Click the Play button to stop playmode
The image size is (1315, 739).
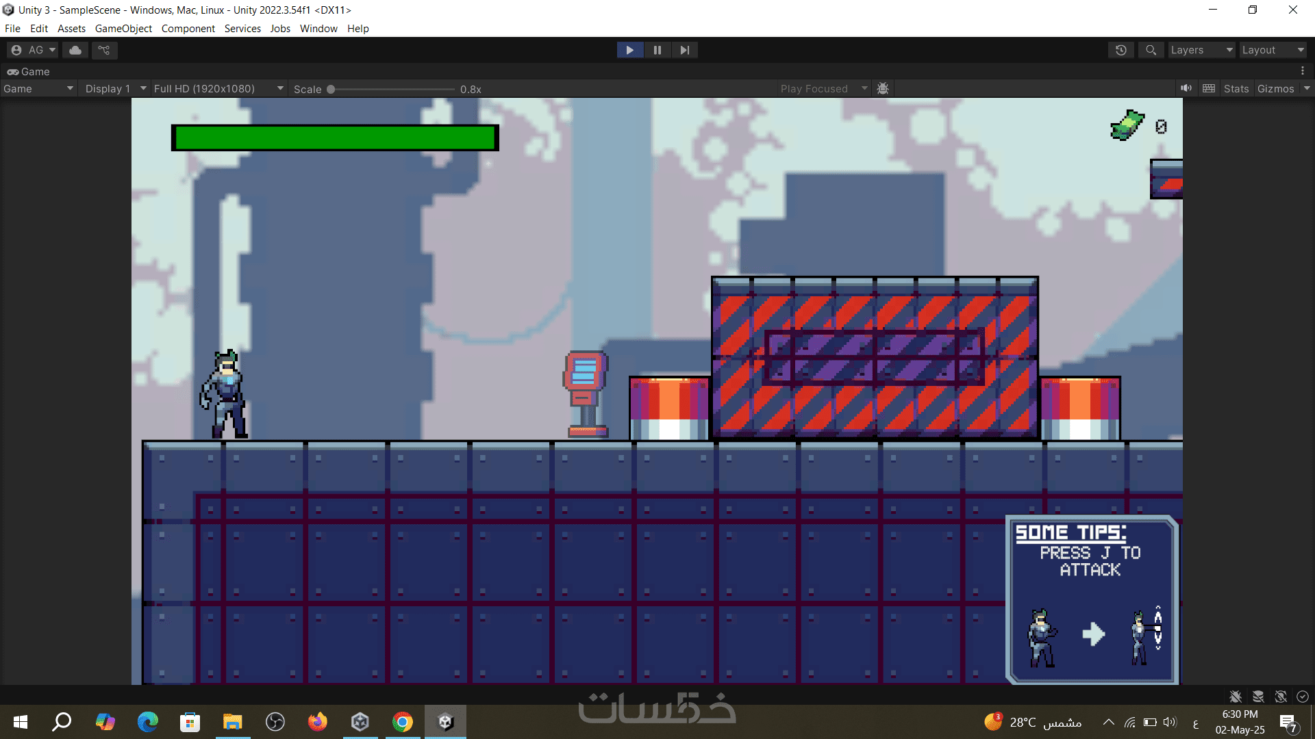[629, 50]
